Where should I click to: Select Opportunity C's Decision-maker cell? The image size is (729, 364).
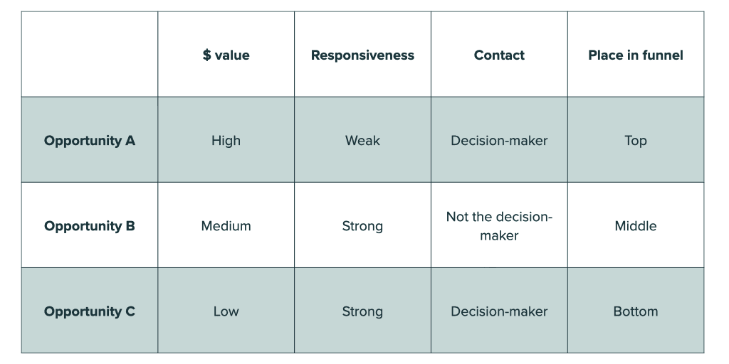pyautogui.click(x=499, y=311)
